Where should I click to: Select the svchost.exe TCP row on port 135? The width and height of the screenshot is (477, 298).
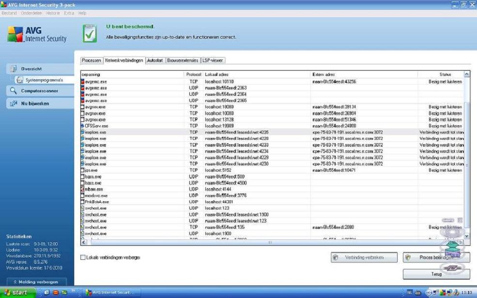pos(272,227)
